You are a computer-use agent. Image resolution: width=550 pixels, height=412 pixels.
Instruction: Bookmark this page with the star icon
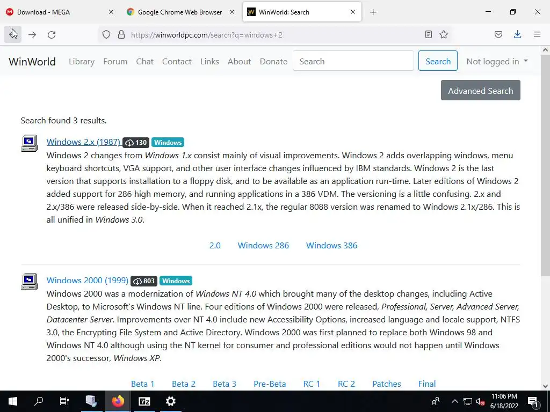point(444,34)
